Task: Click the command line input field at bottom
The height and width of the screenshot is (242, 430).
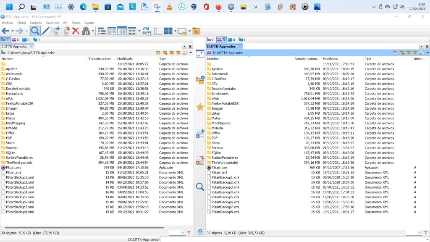Action: [294, 239]
